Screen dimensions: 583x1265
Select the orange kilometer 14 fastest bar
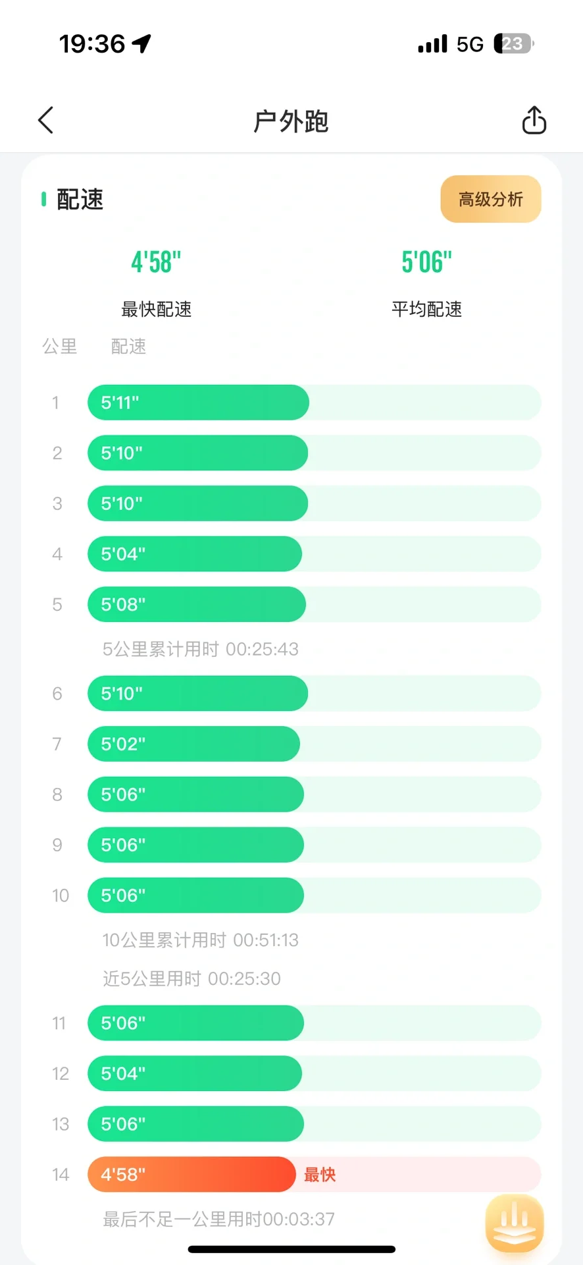point(191,1174)
